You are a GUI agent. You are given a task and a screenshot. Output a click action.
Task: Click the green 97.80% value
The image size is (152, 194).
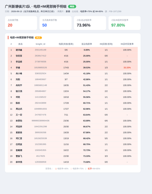pos(118,25)
